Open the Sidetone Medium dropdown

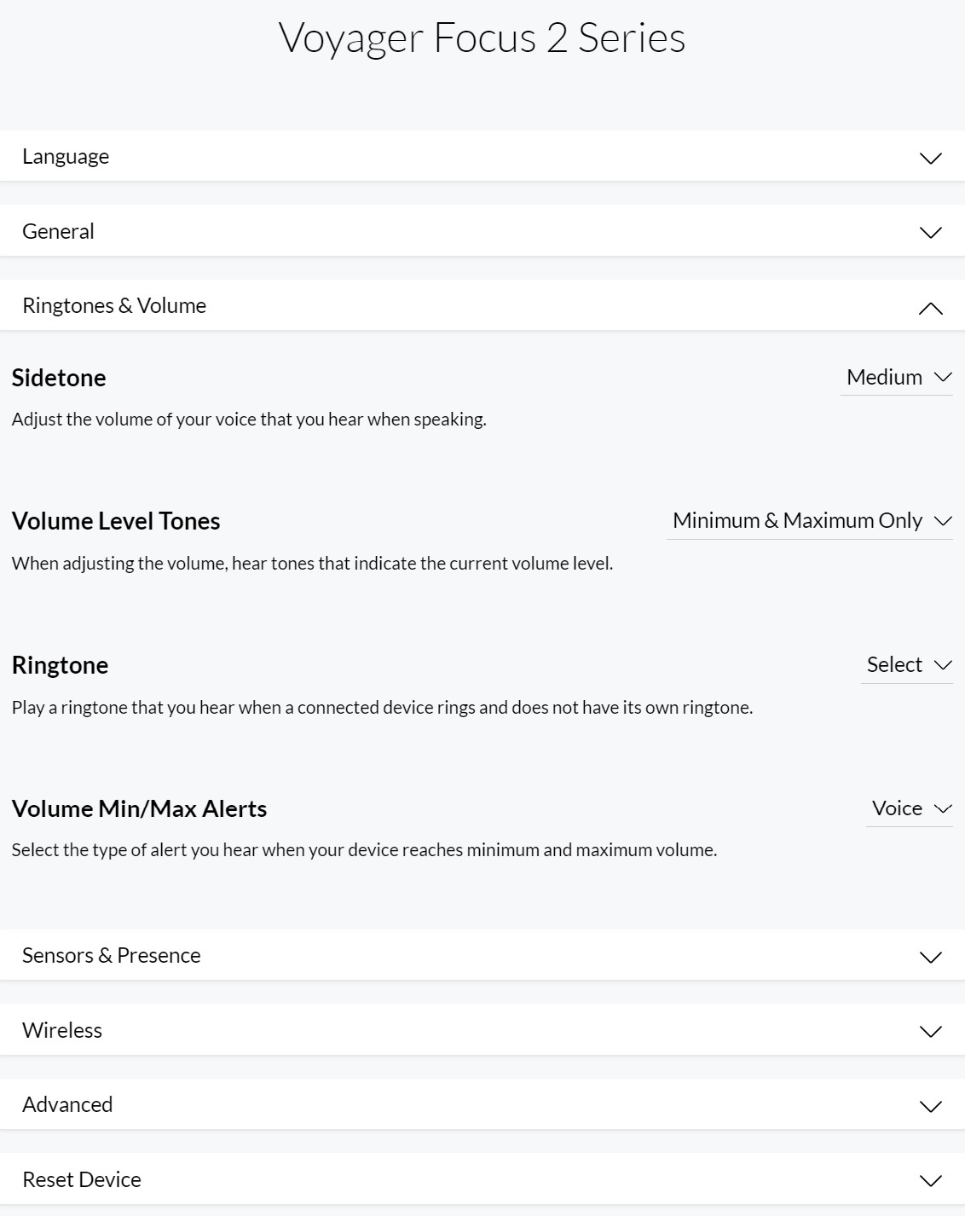point(885,377)
